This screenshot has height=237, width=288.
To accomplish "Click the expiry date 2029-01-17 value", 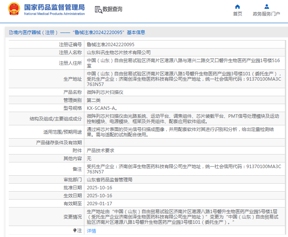I will point(100,204).
